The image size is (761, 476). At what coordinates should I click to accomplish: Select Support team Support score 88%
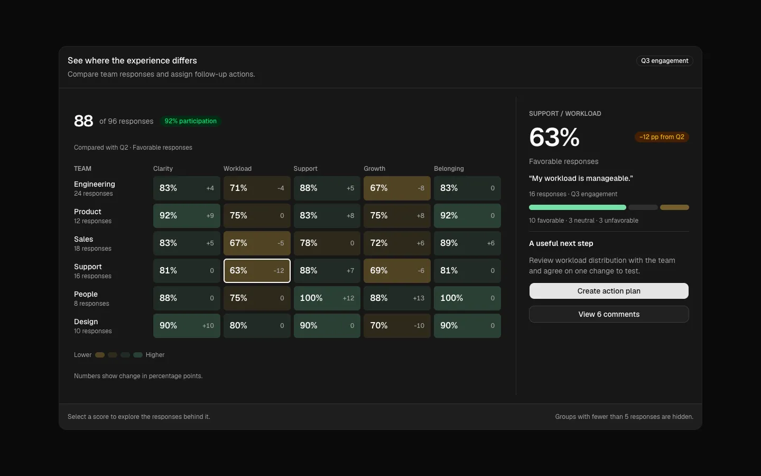(327, 271)
